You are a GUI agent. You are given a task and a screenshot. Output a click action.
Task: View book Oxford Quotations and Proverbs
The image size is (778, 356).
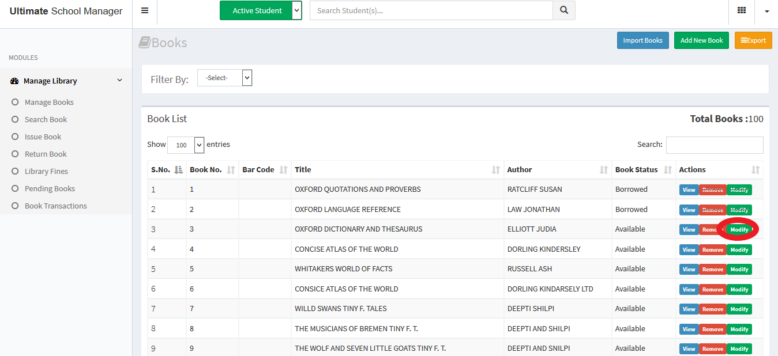coord(689,190)
